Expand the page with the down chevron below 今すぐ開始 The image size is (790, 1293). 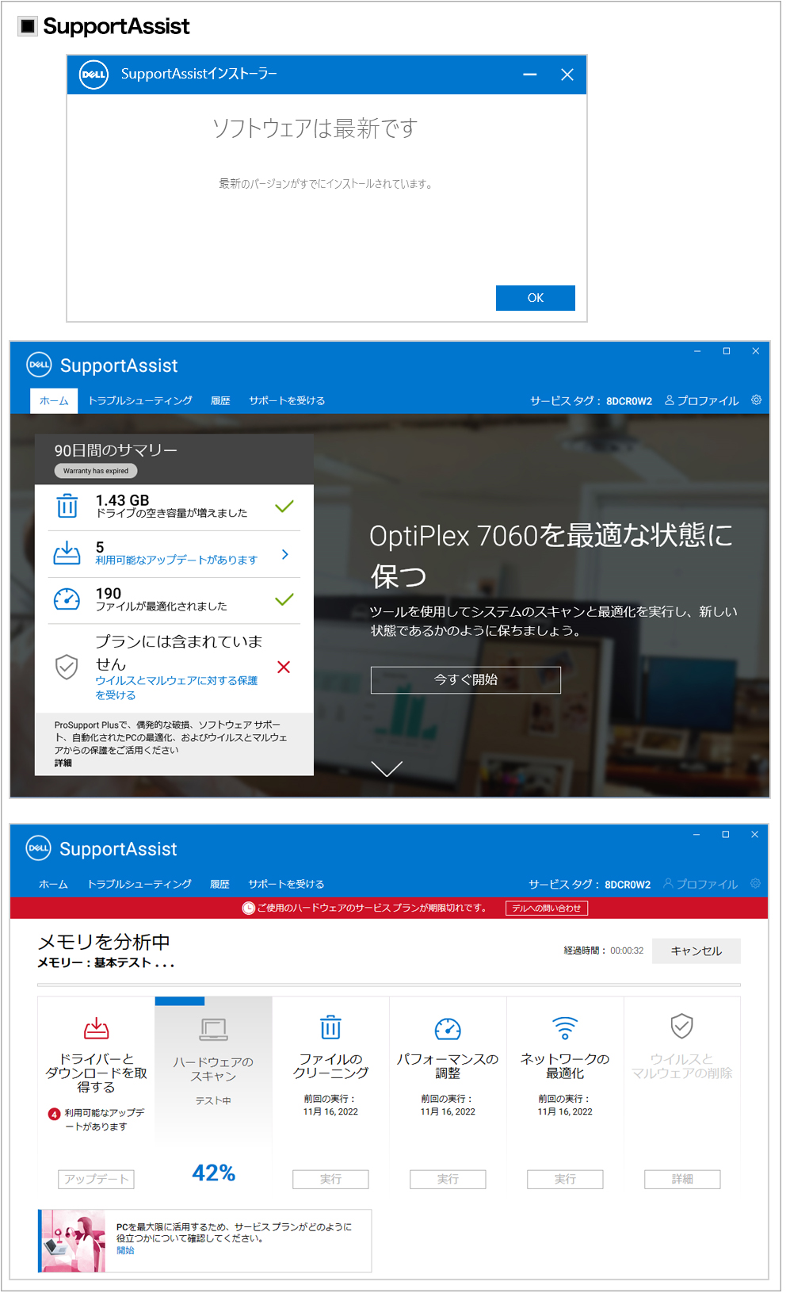(x=387, y=768)
